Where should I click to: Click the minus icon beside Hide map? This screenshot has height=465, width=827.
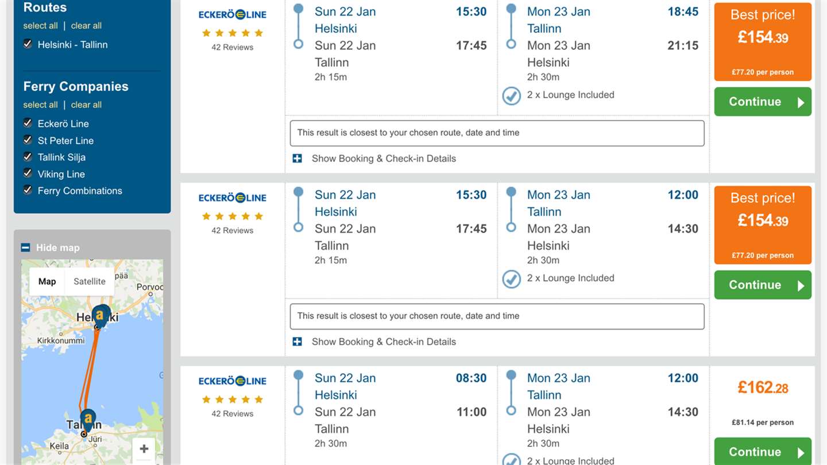pos(25,247)
